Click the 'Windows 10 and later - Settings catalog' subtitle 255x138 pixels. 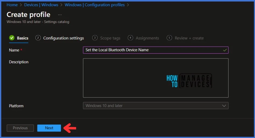point(38,22)
